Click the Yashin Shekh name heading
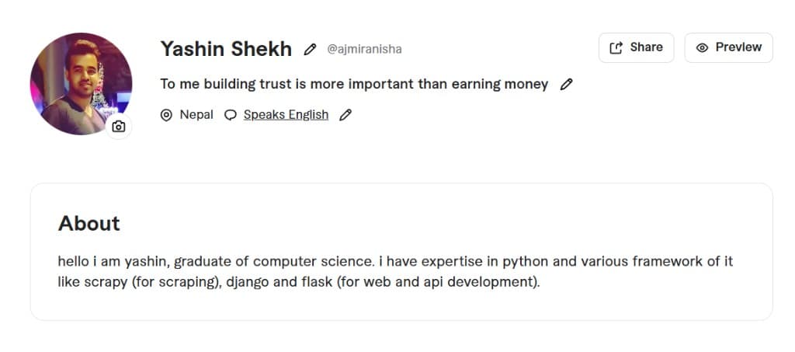Image resolution: width=795 pixels, height=352 pixels. click(226, 49)
